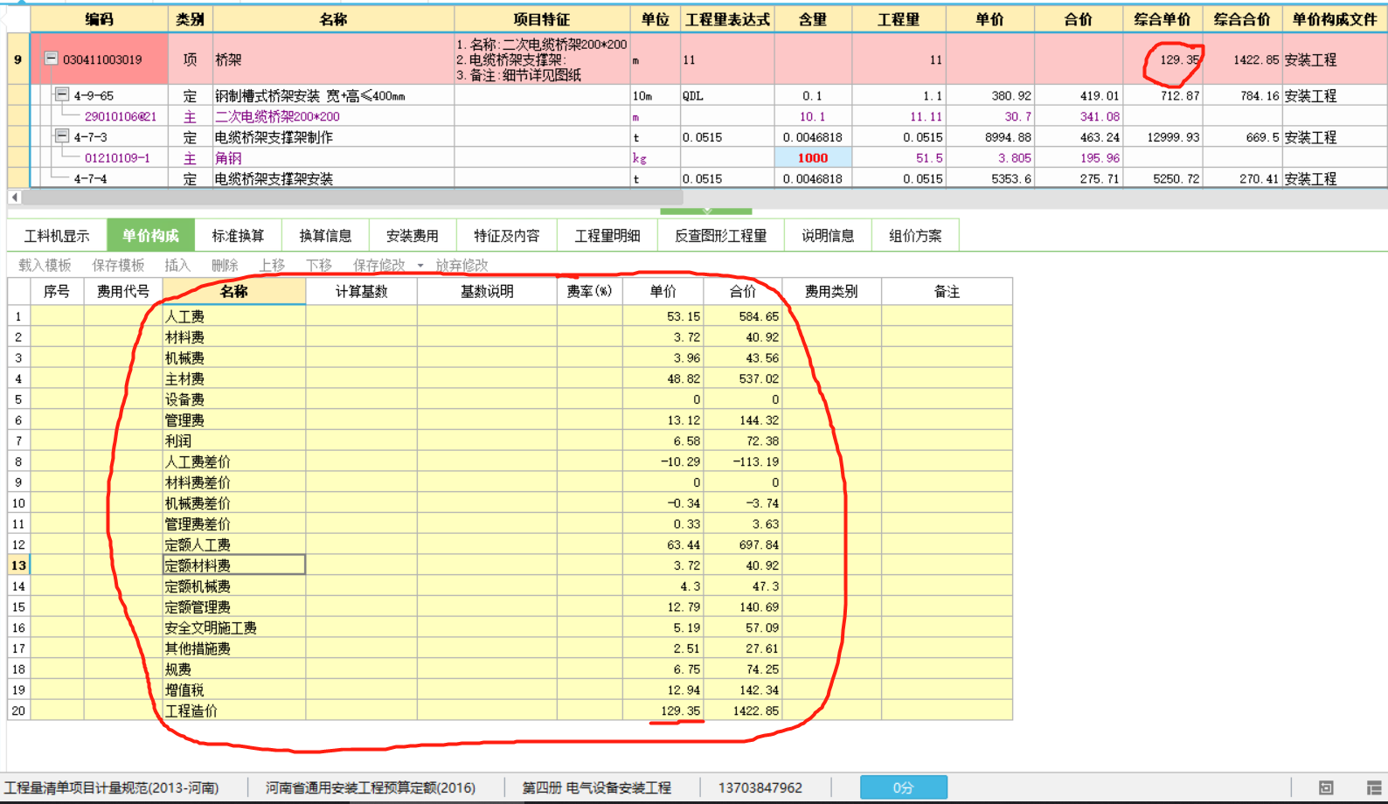Click the 工程量表达式 column header

(x=727, y=19)
